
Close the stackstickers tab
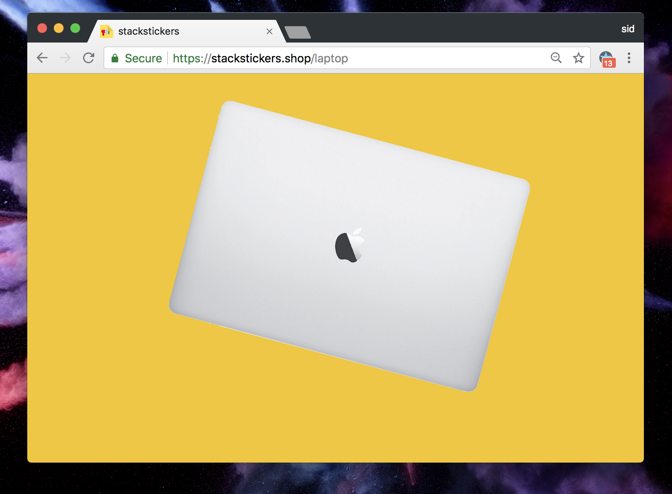point(269,31)
